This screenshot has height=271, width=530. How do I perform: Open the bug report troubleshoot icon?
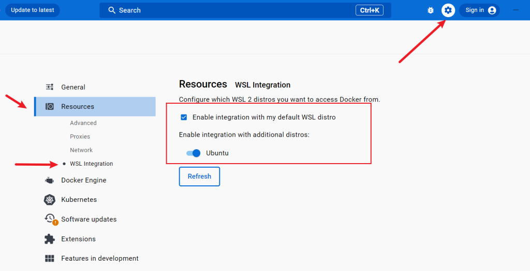431,10
